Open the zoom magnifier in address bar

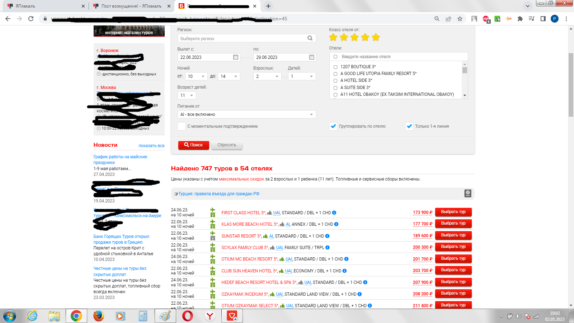click(x=437, y=19)
